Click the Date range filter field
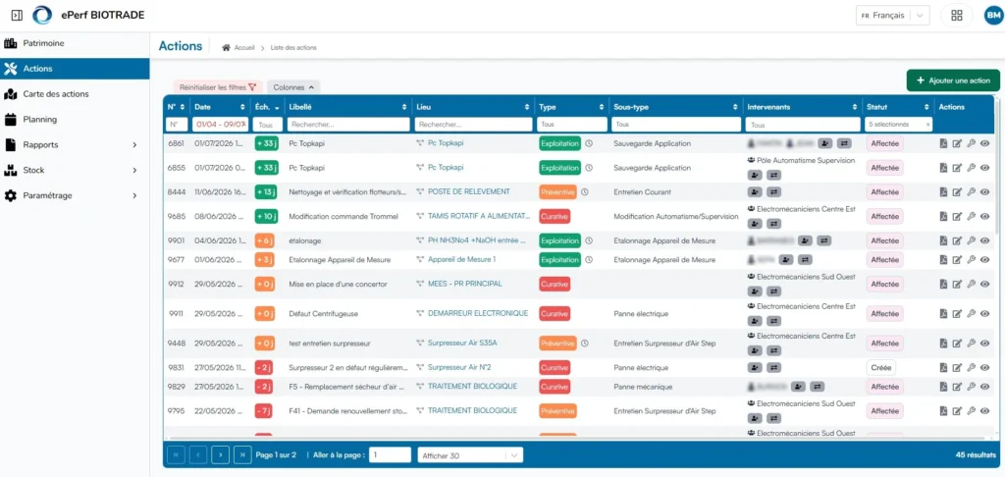1005x477 pixels. point(221,125)
